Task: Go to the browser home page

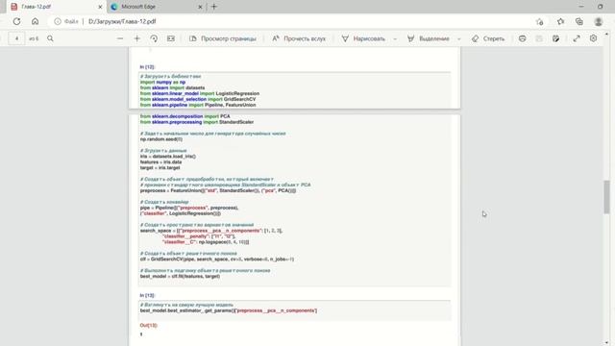Action: (35, 21)
